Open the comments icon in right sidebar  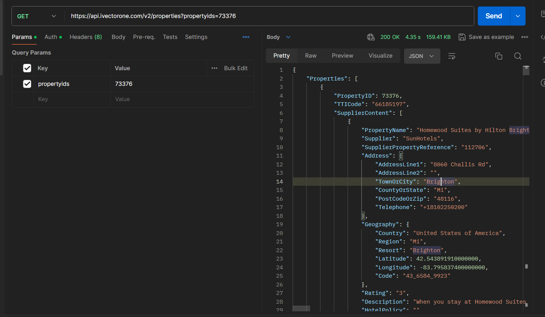(x=543, y=14)
